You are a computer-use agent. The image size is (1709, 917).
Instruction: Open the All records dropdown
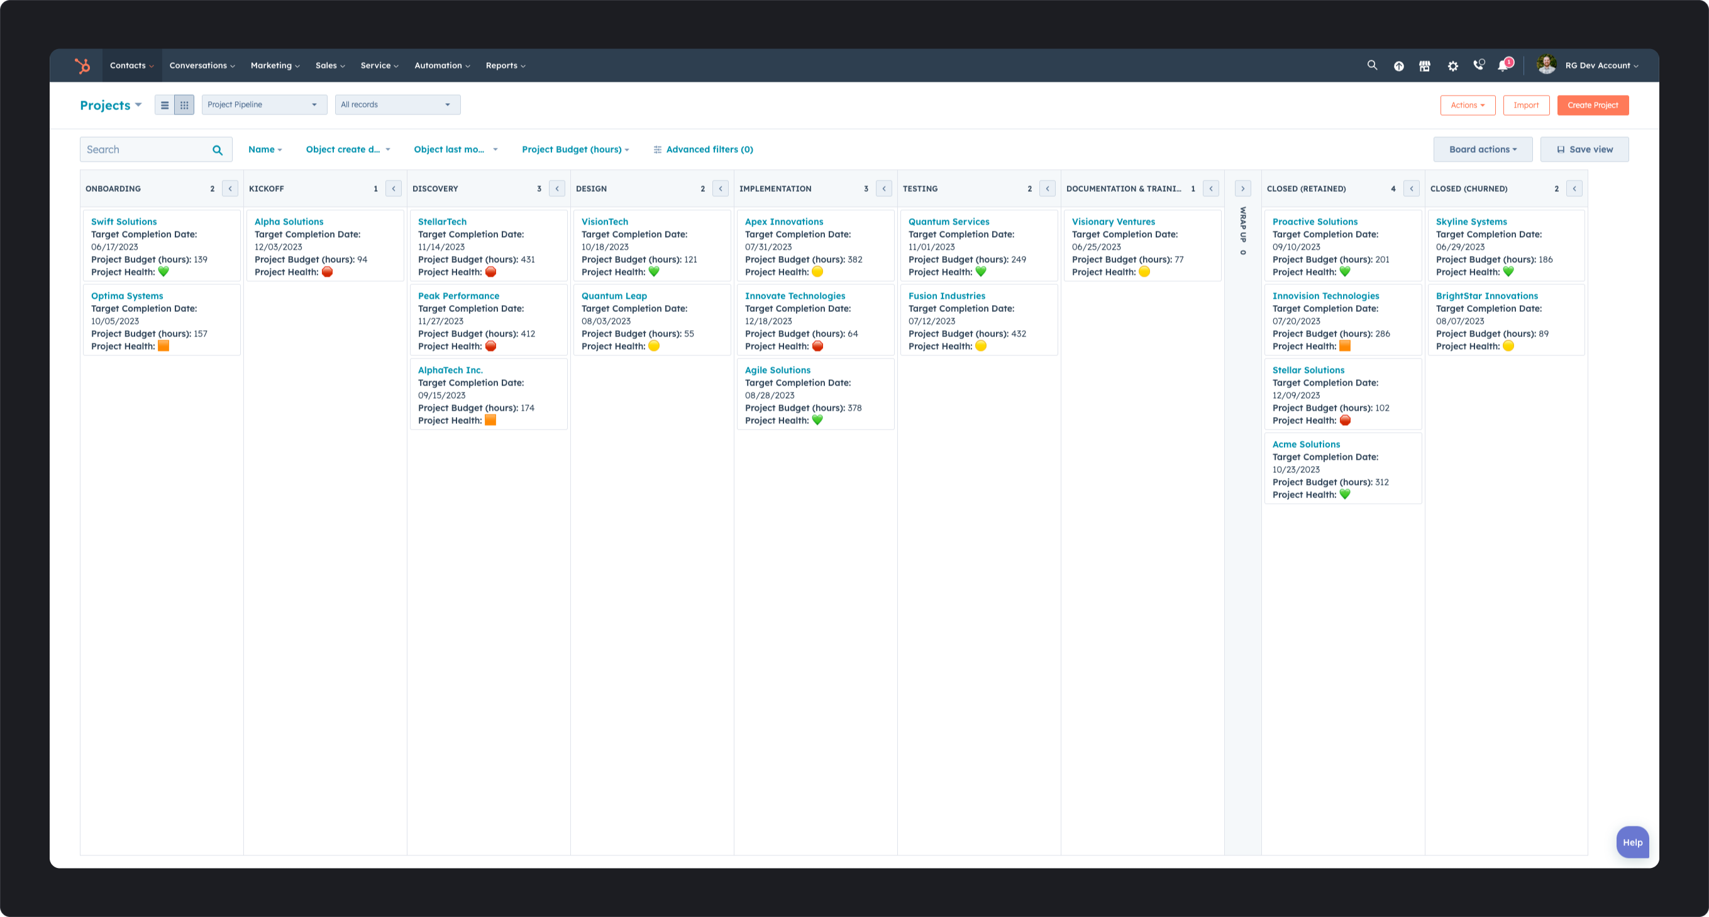pos(397,104)
